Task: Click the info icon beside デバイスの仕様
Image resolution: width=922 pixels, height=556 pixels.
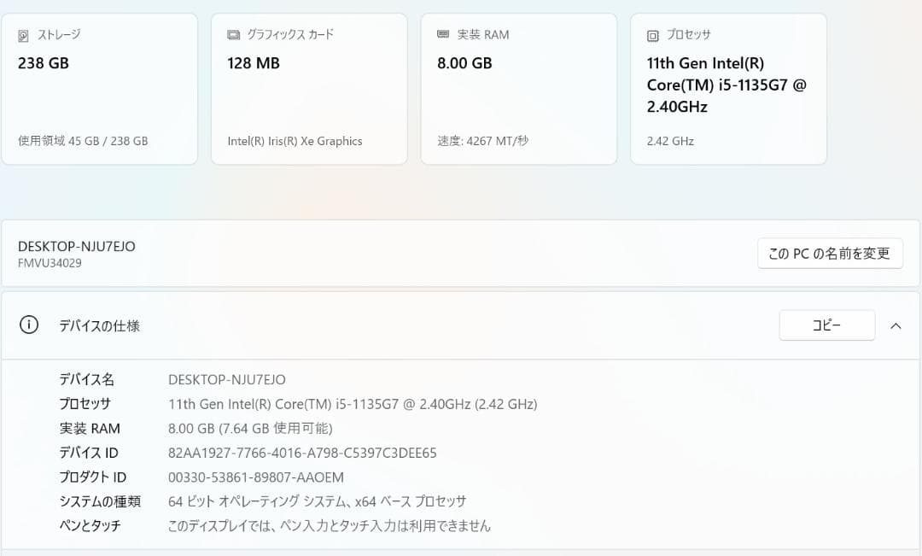Action: [x=30, y=325]
